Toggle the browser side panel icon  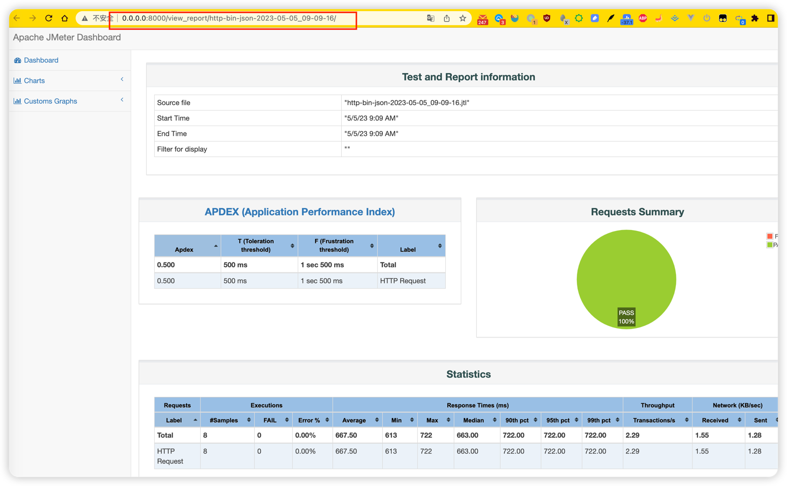tap(770, 18)
